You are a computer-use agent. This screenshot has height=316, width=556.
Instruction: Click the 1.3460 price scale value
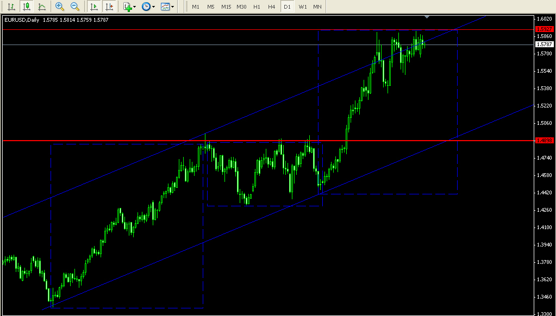(x=544, y=297)
